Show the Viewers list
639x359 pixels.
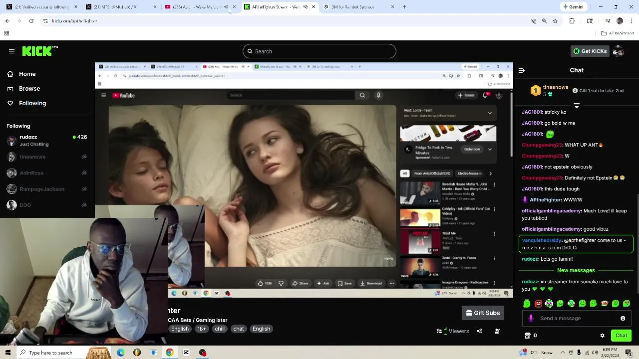tap(453, 331)
